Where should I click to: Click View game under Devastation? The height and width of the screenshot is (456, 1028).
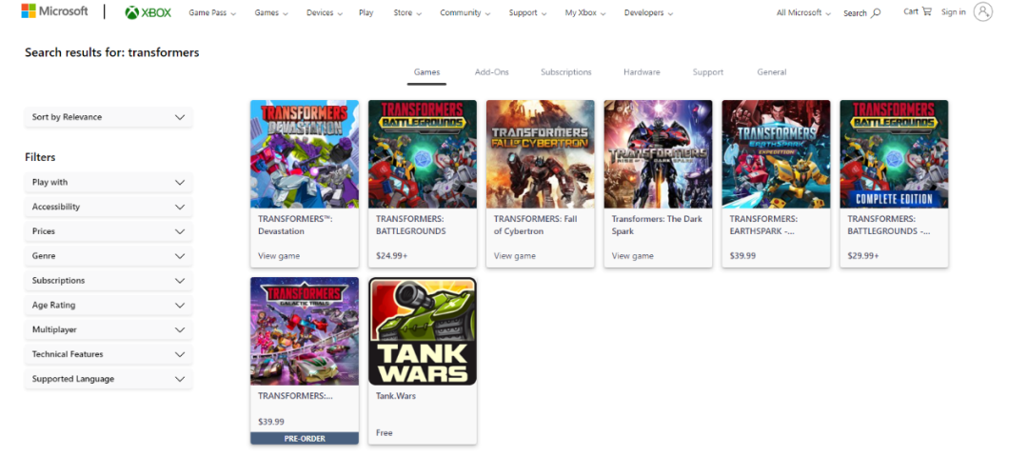click(279, 256)
